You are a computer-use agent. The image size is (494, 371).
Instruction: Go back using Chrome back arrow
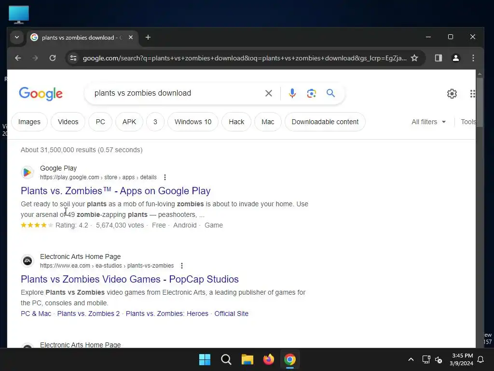[18, 58]
